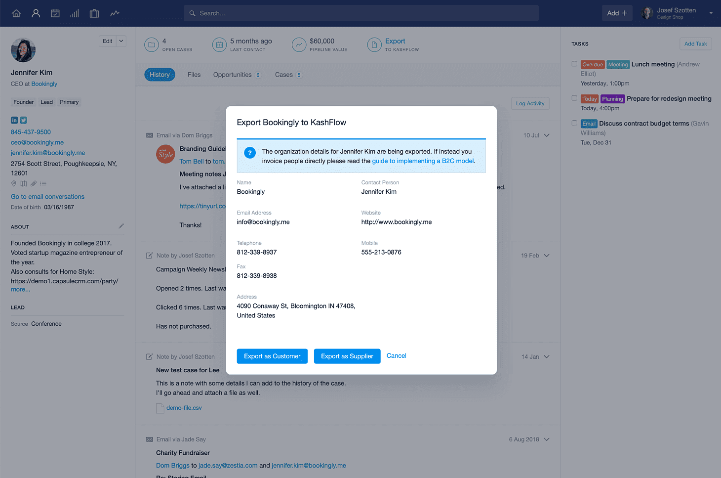Image resolution: width=721 pixels, height=478 pixels.
Task: Click the Add Task button
Action: (x=695, y=44)
